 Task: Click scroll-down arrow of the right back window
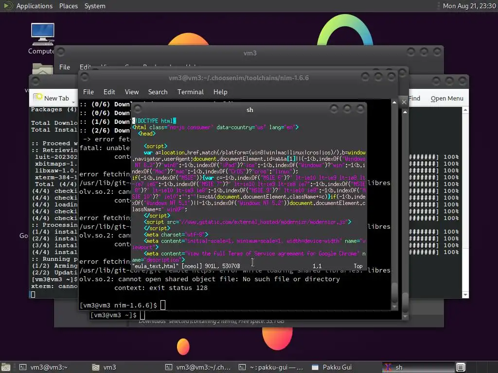(x=465, y=295)
